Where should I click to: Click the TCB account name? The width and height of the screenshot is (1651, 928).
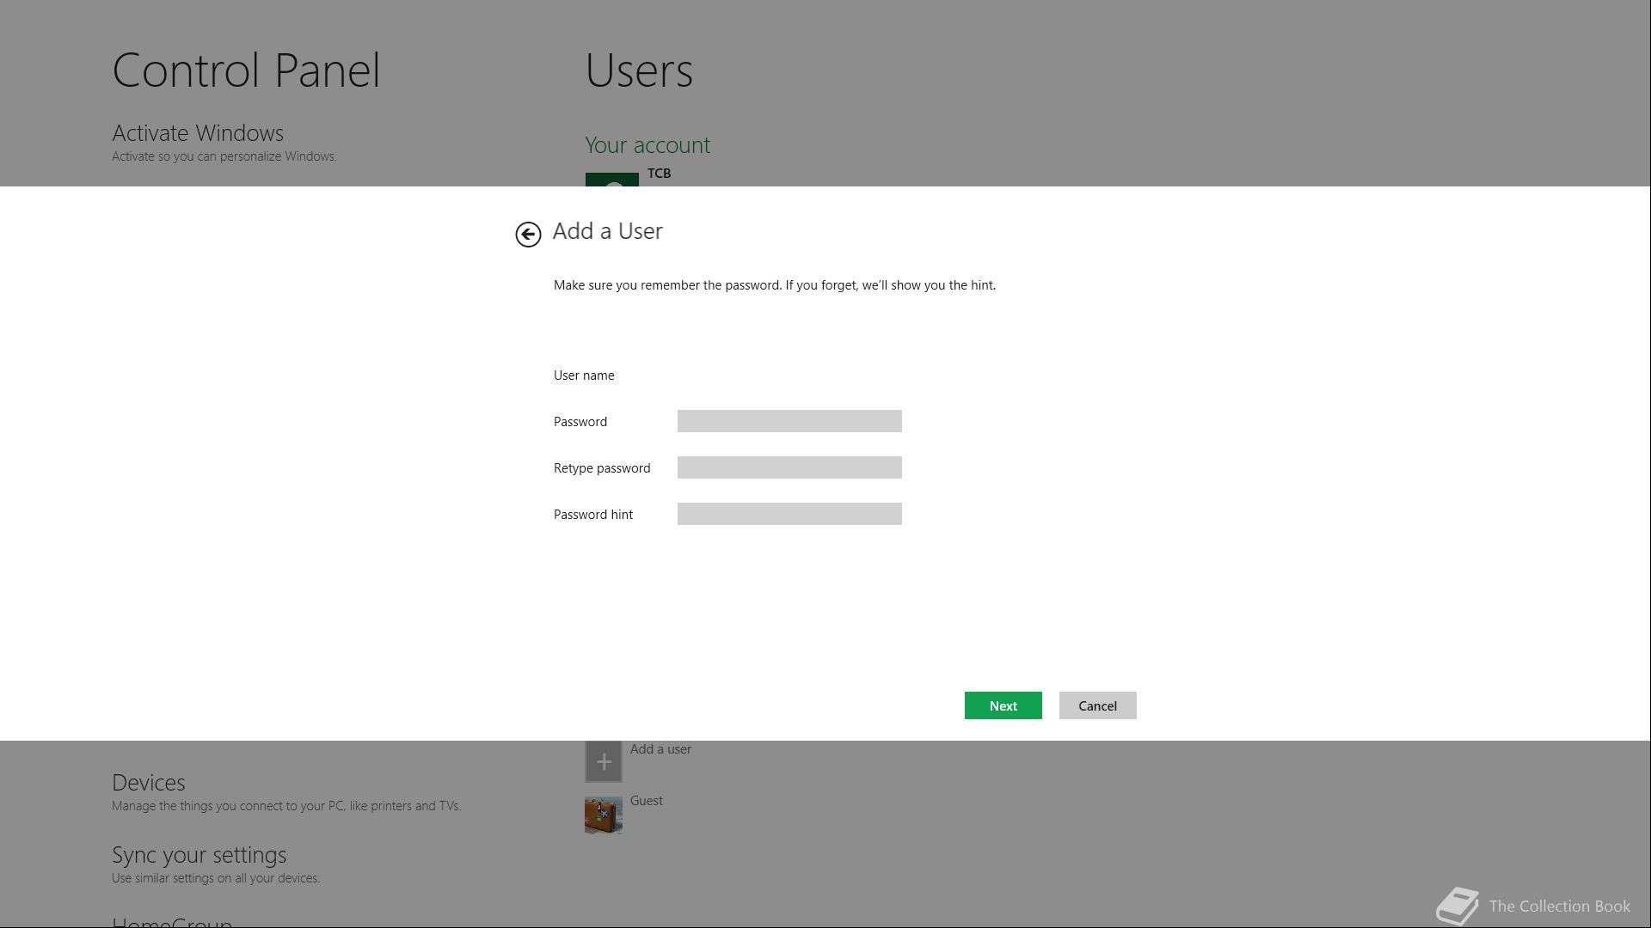[659, 174]
